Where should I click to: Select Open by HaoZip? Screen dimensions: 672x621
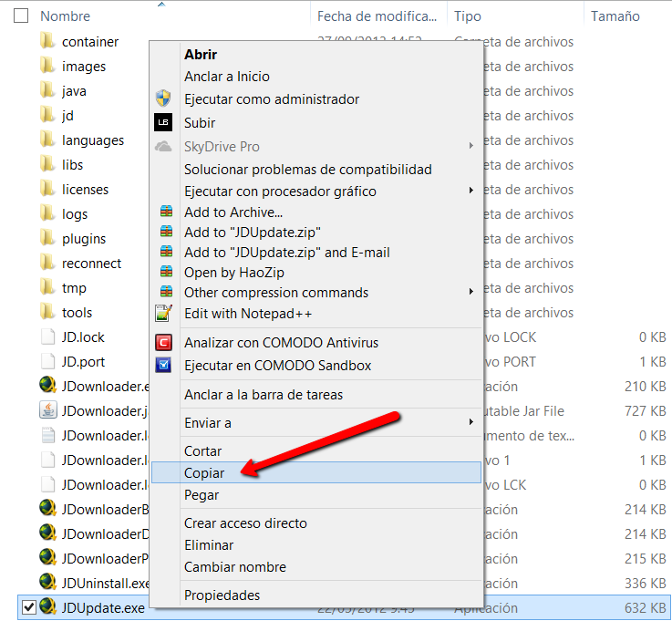234,273
